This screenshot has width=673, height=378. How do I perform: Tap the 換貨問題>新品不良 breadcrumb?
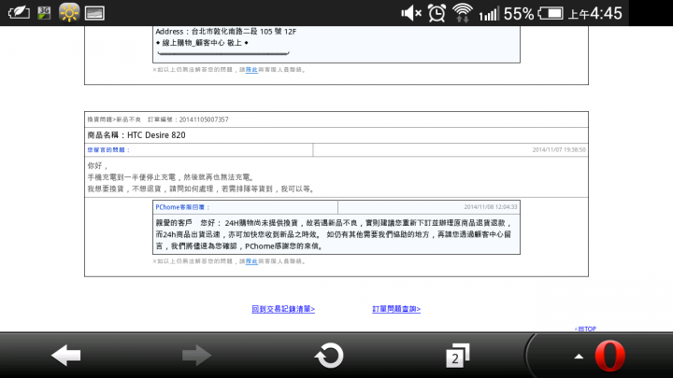pos(114,119)
